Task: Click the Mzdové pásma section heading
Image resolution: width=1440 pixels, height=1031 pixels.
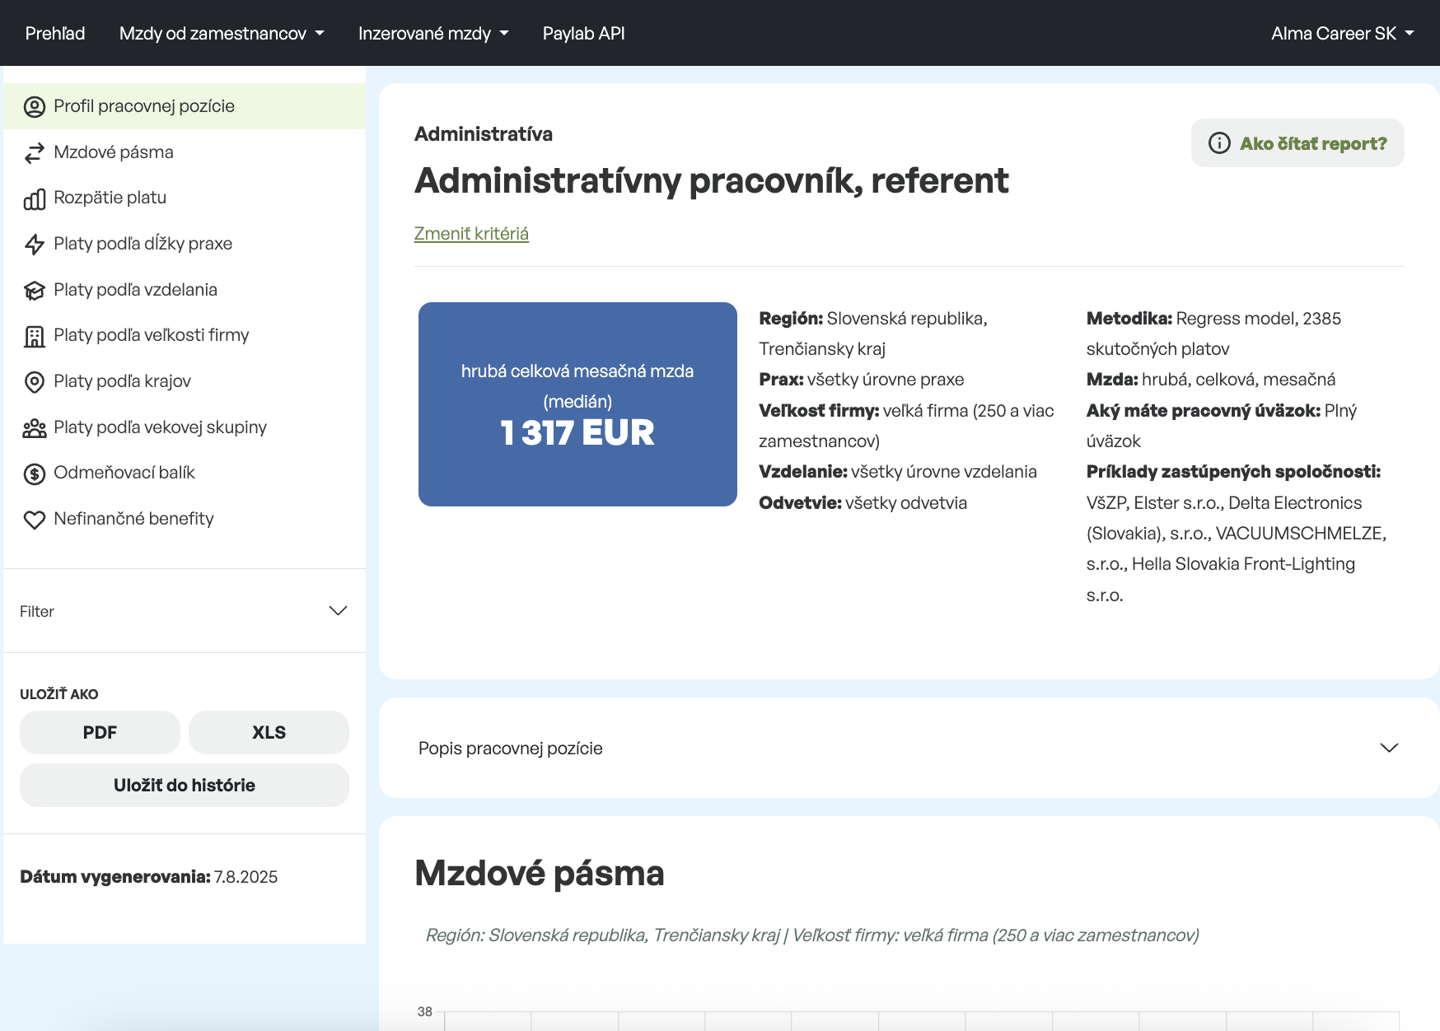Action: click(540, 873)
